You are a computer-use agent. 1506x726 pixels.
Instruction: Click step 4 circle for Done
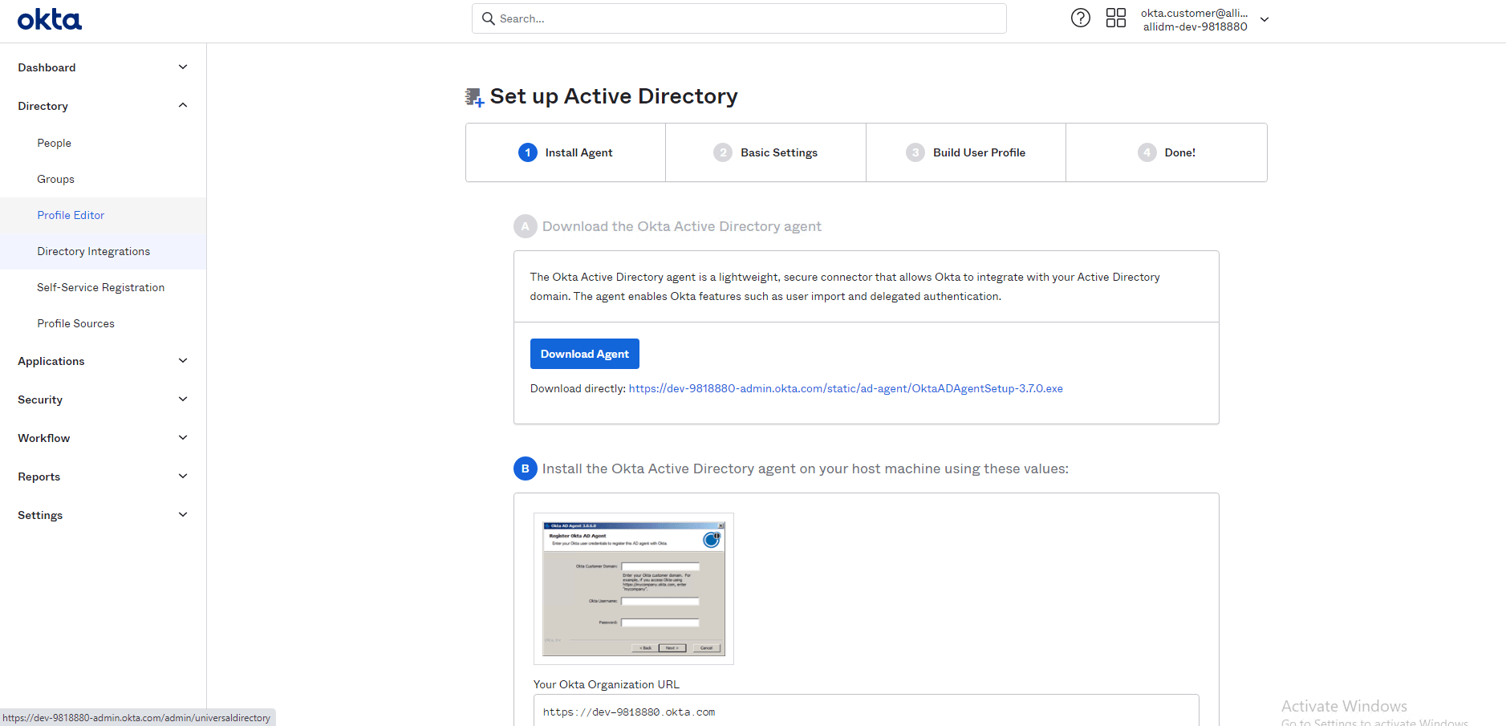[x=1147, y=152]
